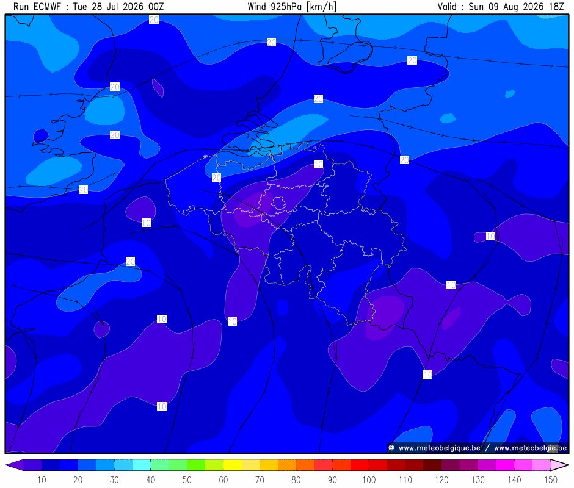The height and width of the screenshot is (488, 574).
Task: Click the 150 label on the legend axis
Action: (x=551, y=479)
